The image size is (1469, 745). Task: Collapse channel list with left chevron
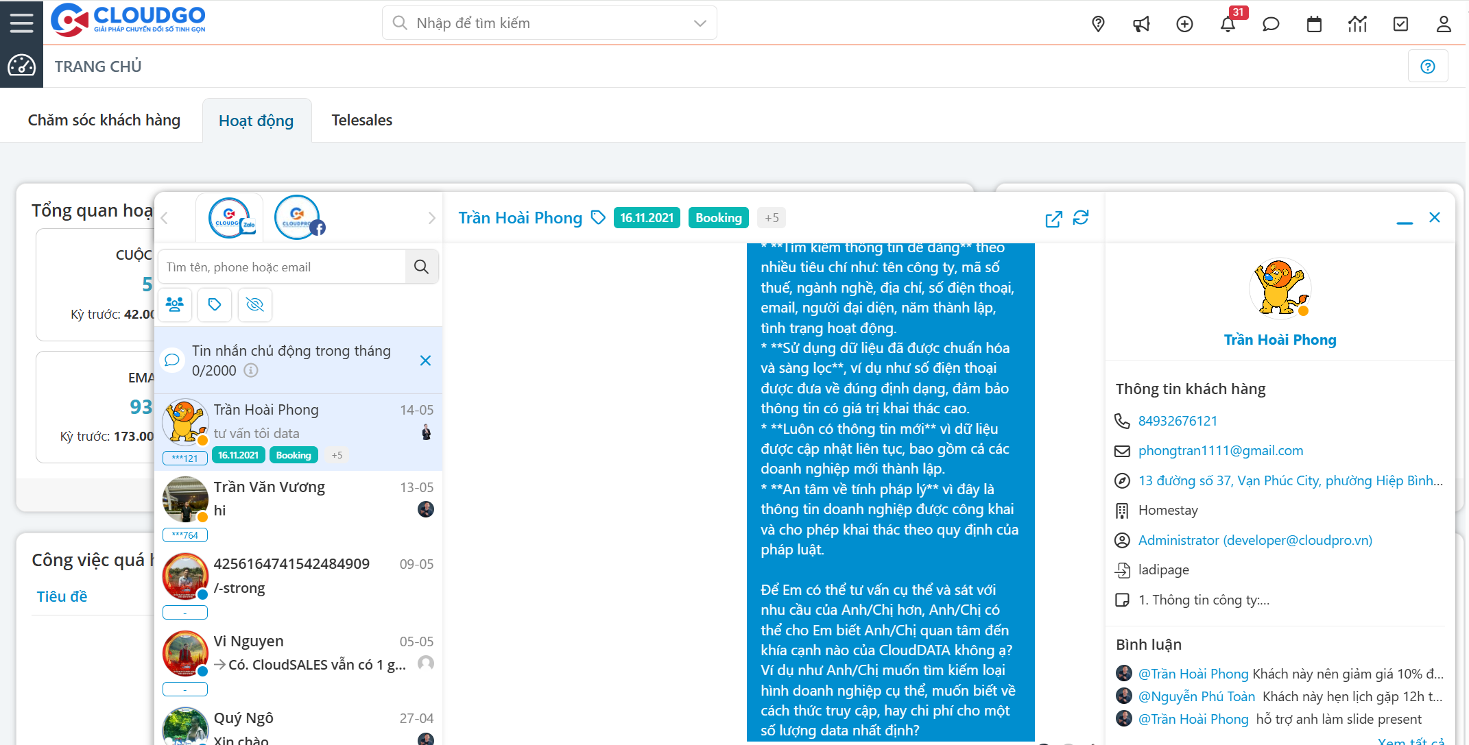coord(165,217)
